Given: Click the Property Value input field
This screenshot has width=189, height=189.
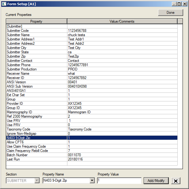Looking at the screenshot, I should tap(119, 181).
